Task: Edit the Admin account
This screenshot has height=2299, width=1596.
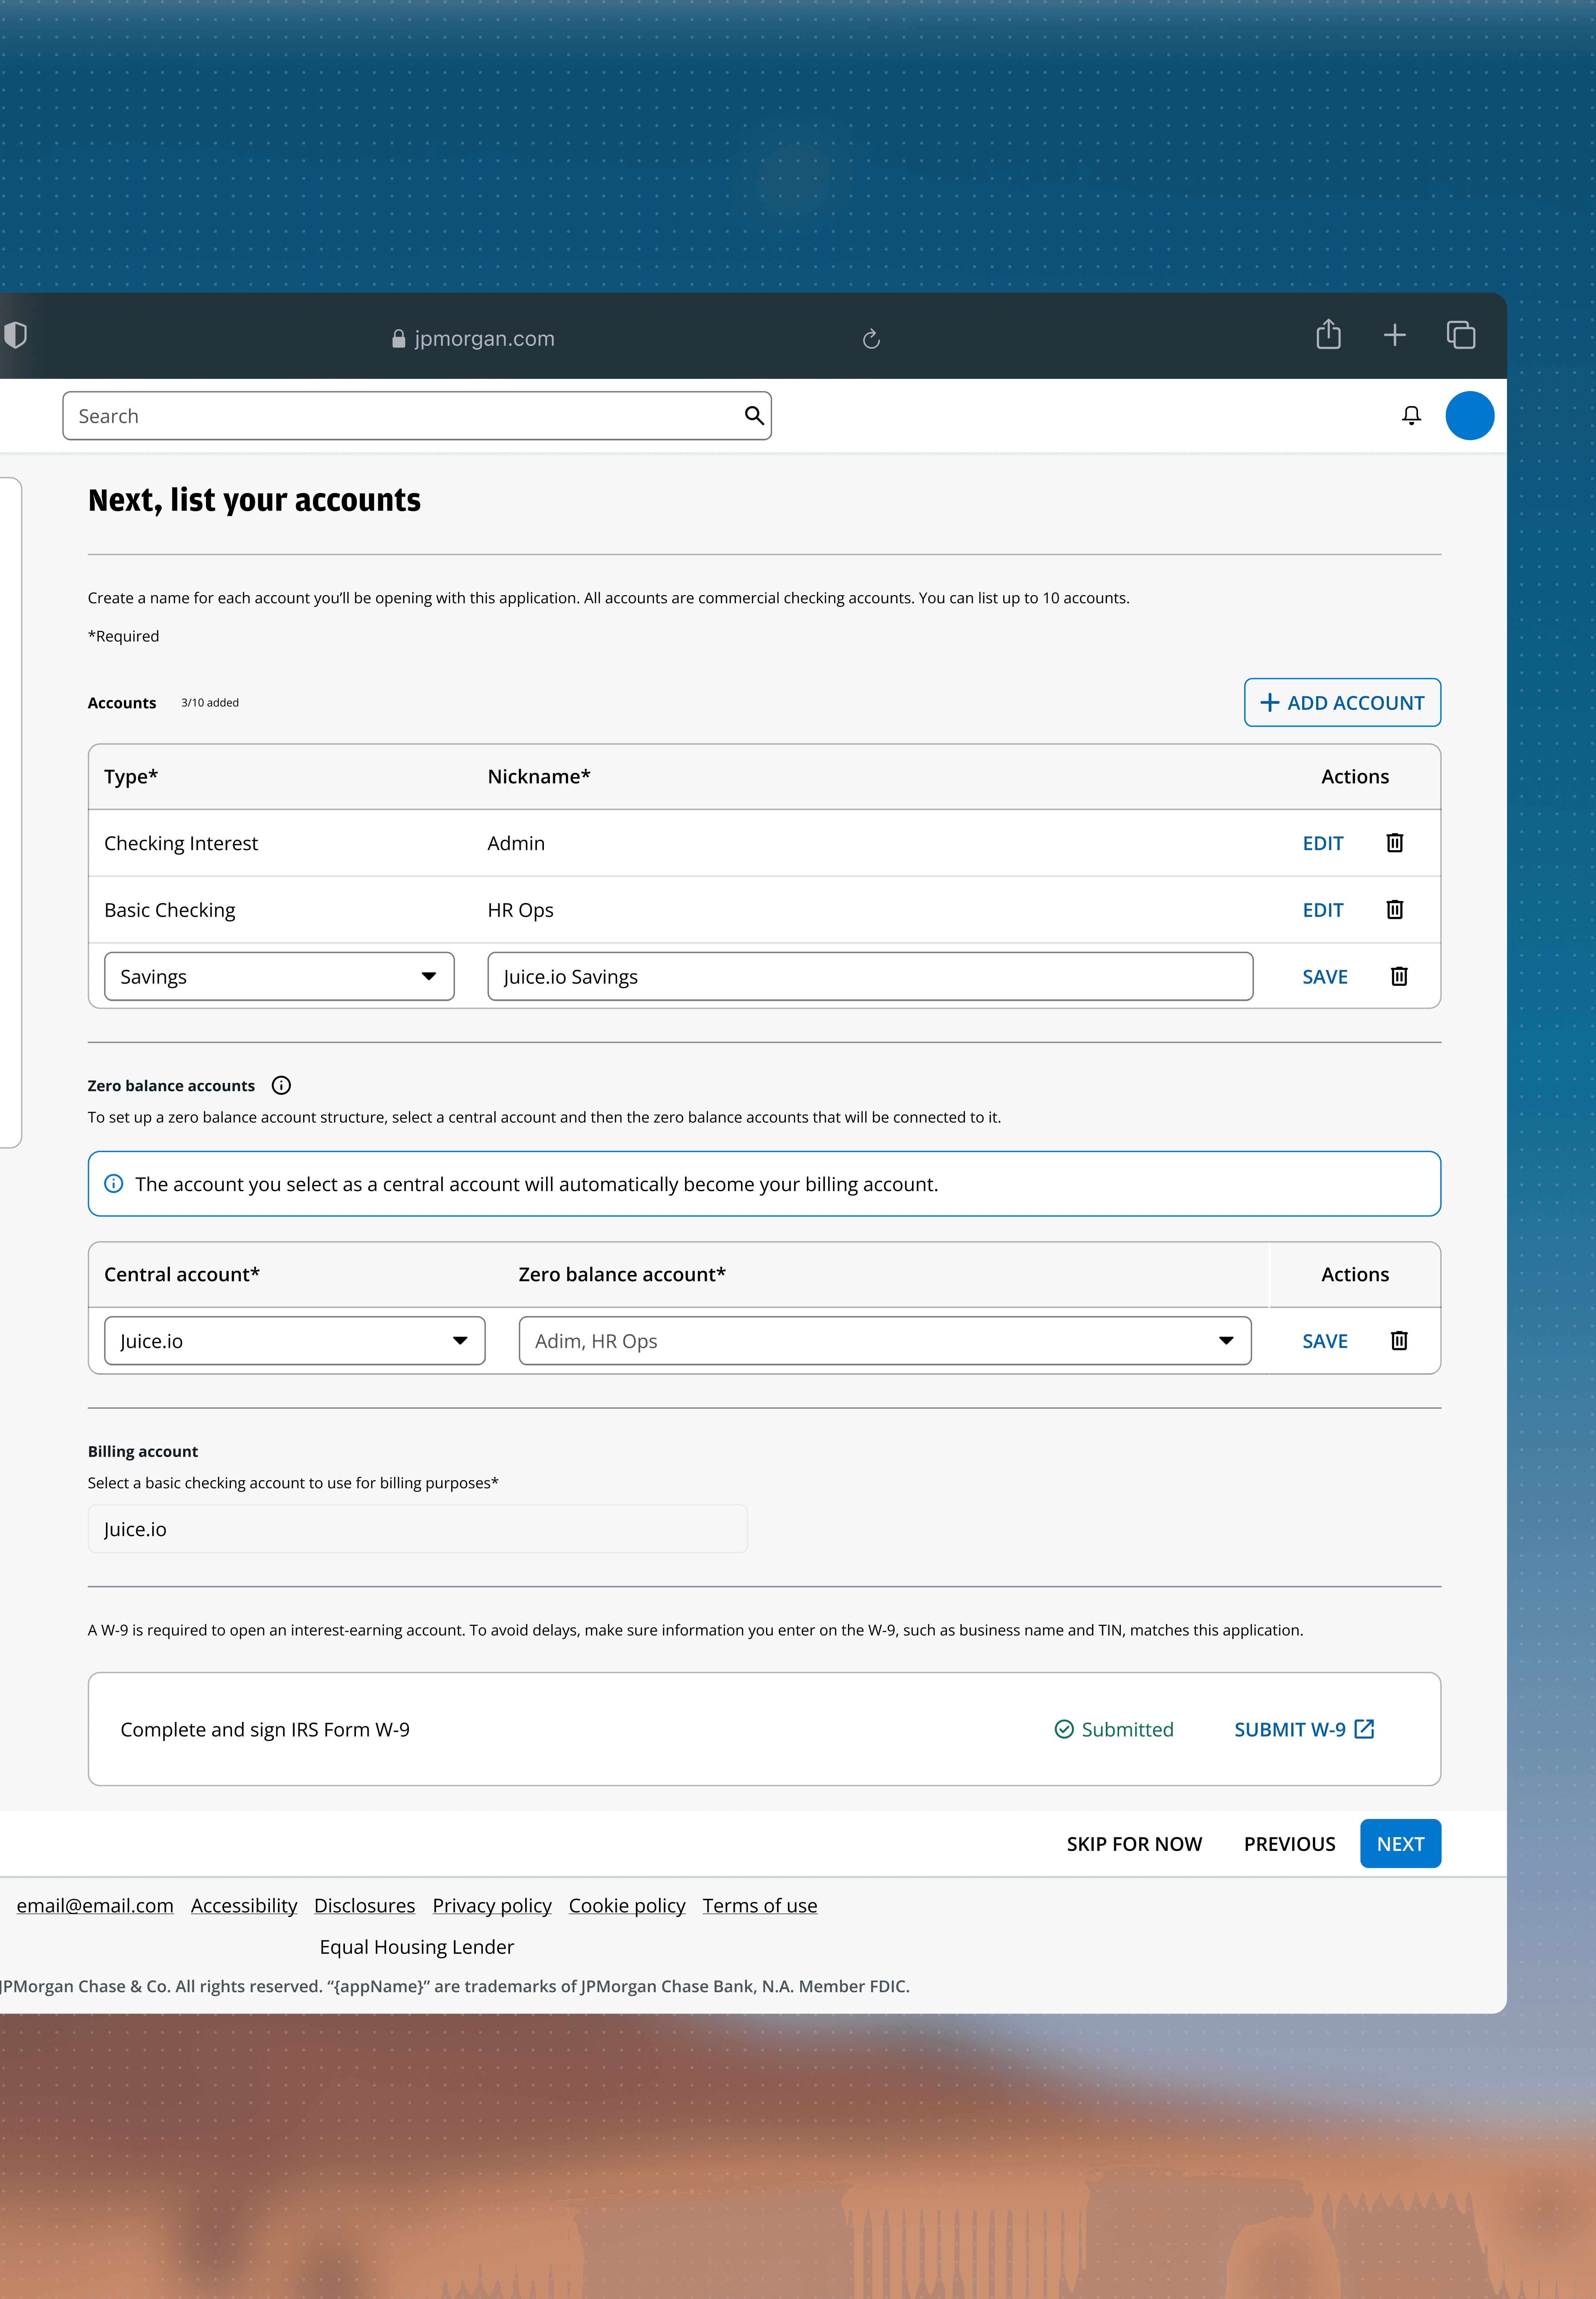Action: coord(1322,843)
